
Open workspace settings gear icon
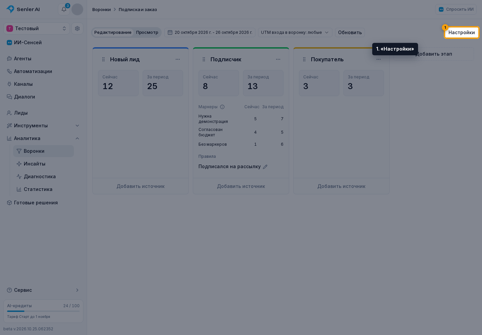[77, 28]
